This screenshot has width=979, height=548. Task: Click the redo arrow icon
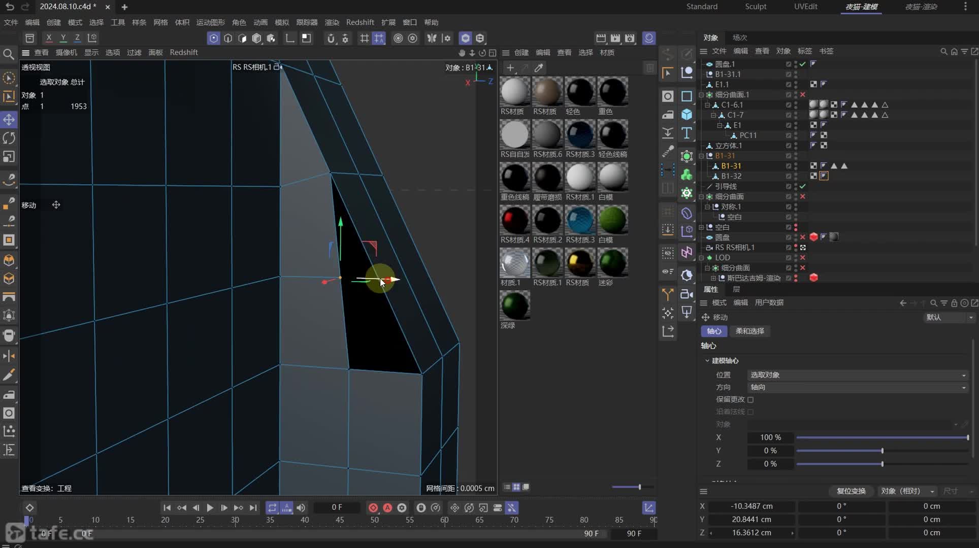tap(25, 7)
